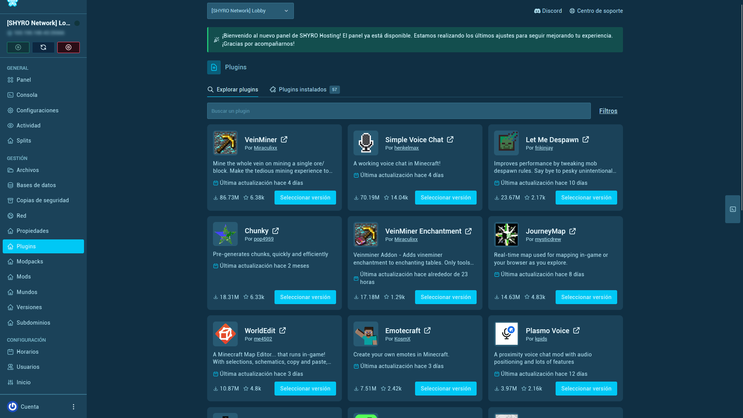The image size is (743, 418).
Task: Open the WorldEdit external link icon
Action: tap(283, 330)
